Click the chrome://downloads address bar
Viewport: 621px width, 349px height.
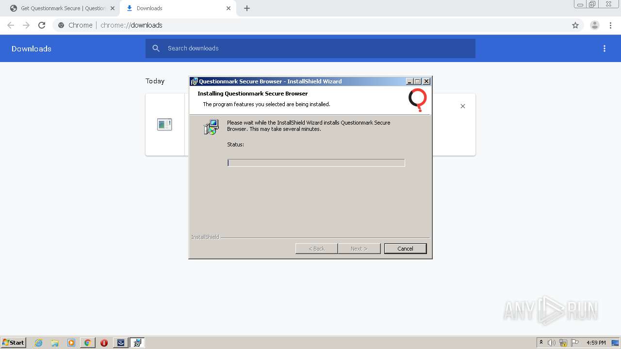[x=310, y=25]
